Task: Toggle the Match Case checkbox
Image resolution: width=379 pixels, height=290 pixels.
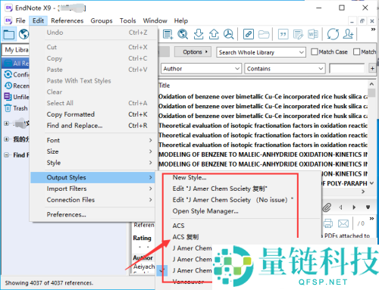Action: pos(315,51)
